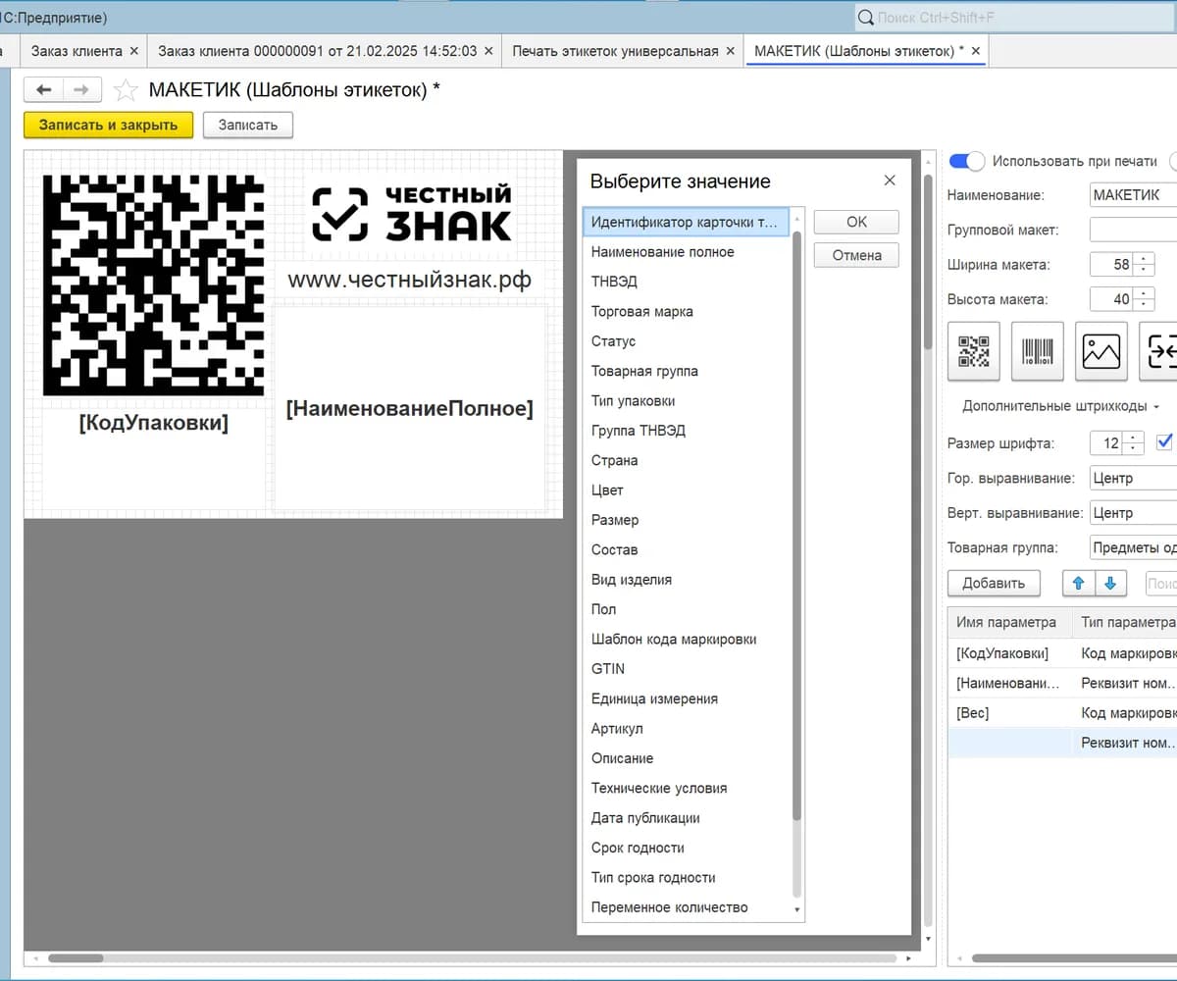Screen dimensions: 1177x981
Task: Open Товарная группа combo box
Action: (1134, 547)
